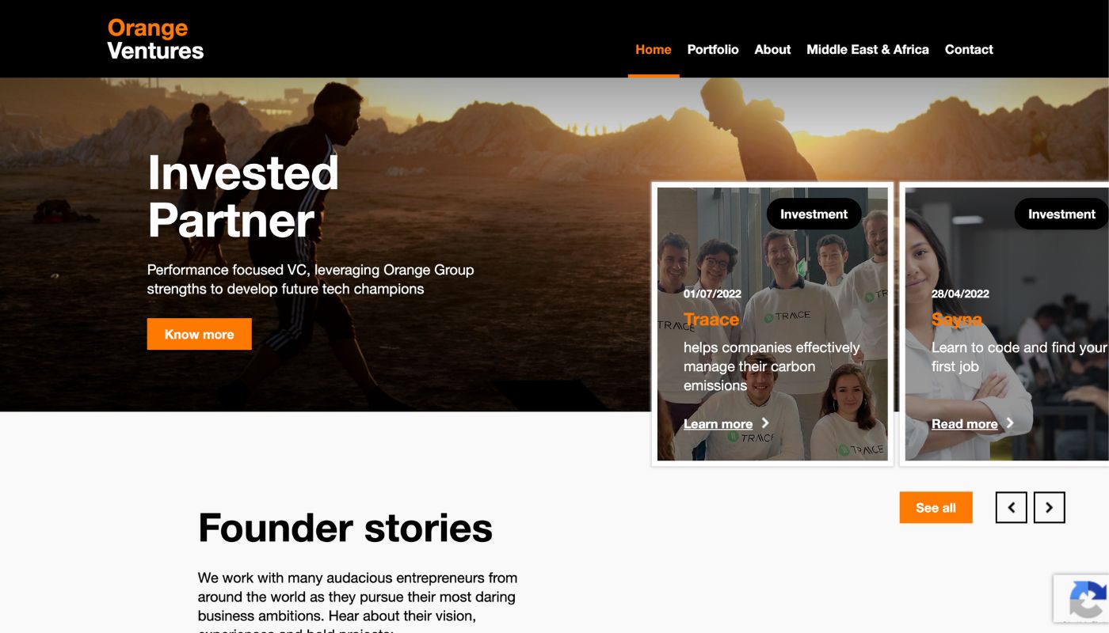Click the Orange Ventures logo
Image resolution: width=1109 pixels, height=633 pixels.
coord(155,39)
